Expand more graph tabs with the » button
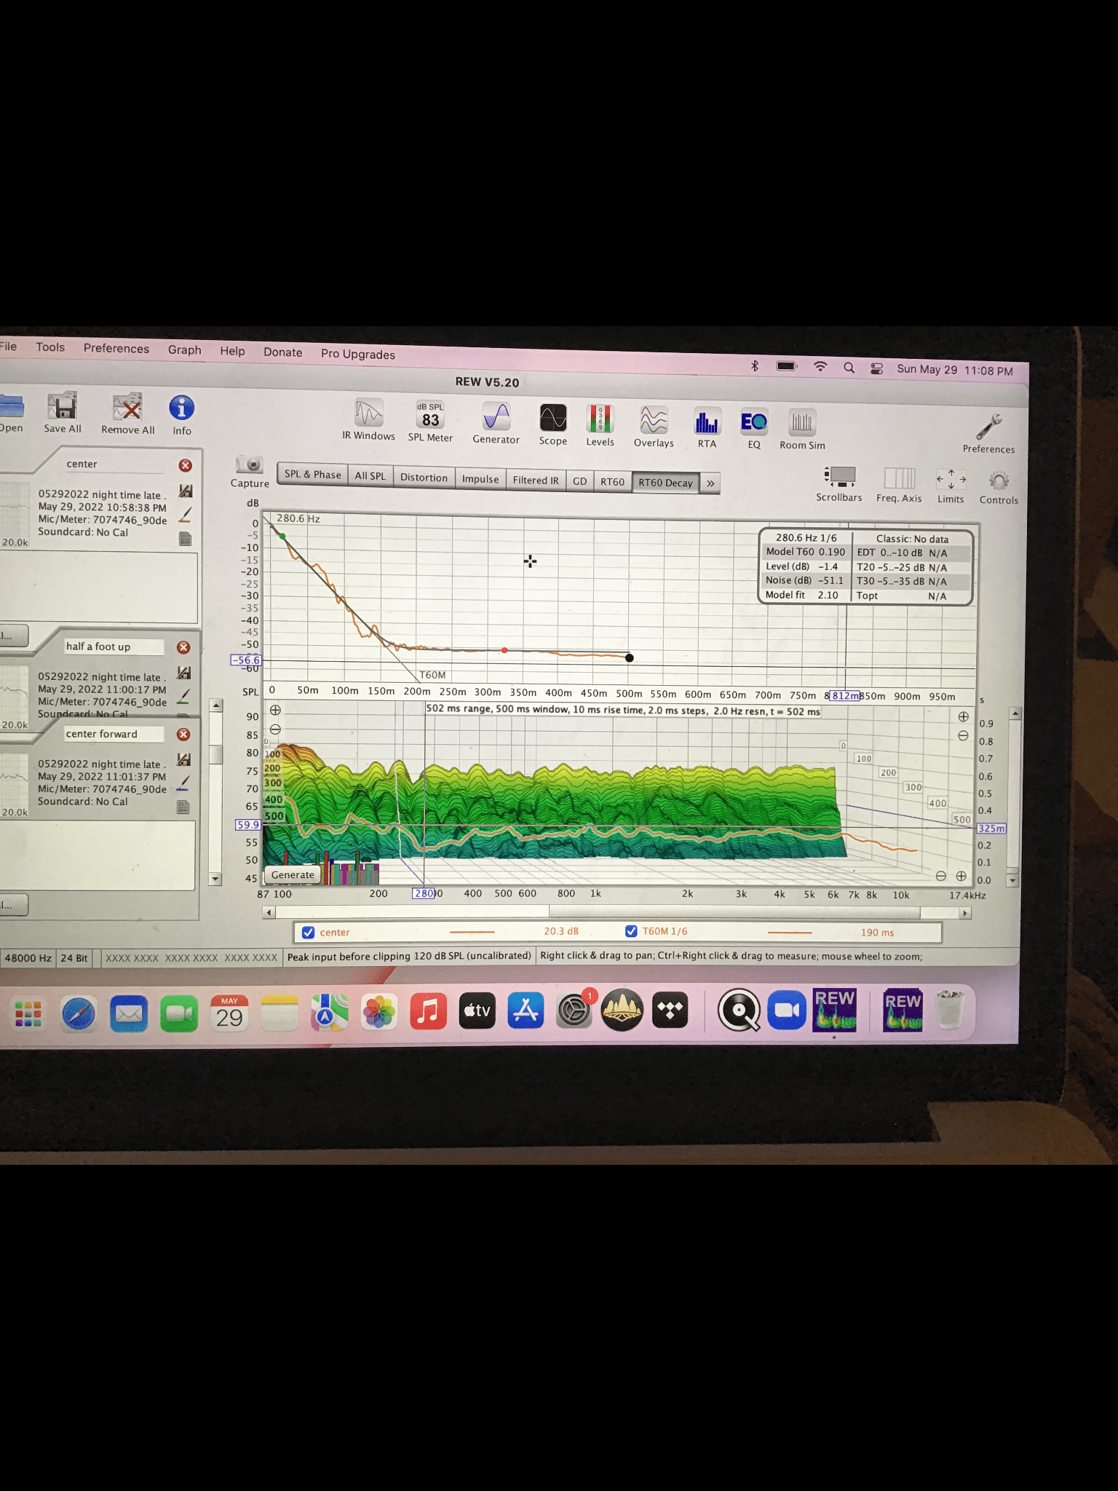Image resolution: width=1118 pixels, height=1491 pixels. [710, 483]
